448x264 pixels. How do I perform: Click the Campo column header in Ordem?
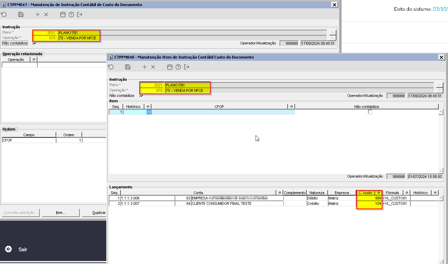(29, 135)
